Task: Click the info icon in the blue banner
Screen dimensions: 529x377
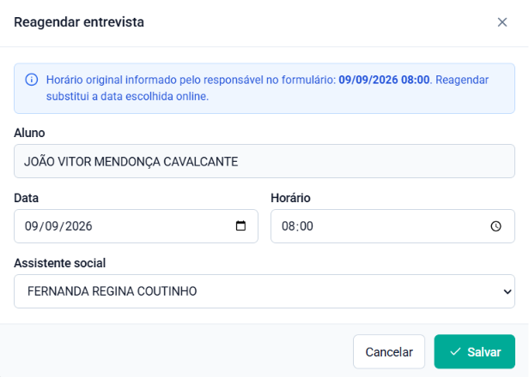Action: [32, 80]
